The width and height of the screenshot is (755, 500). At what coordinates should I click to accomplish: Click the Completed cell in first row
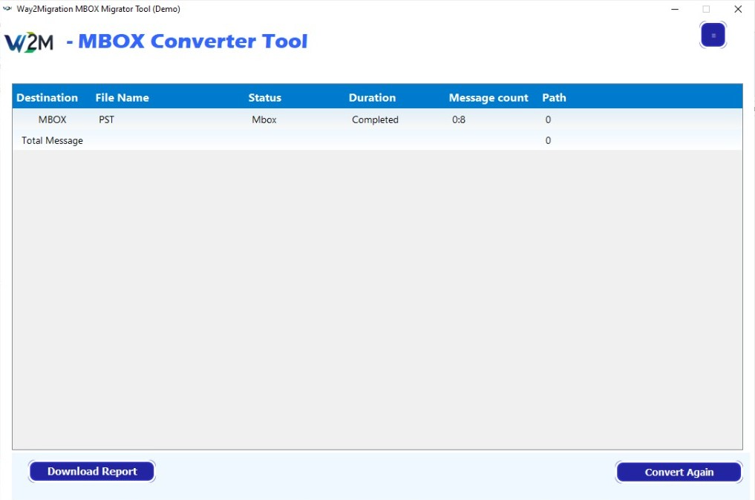point(375,120)
